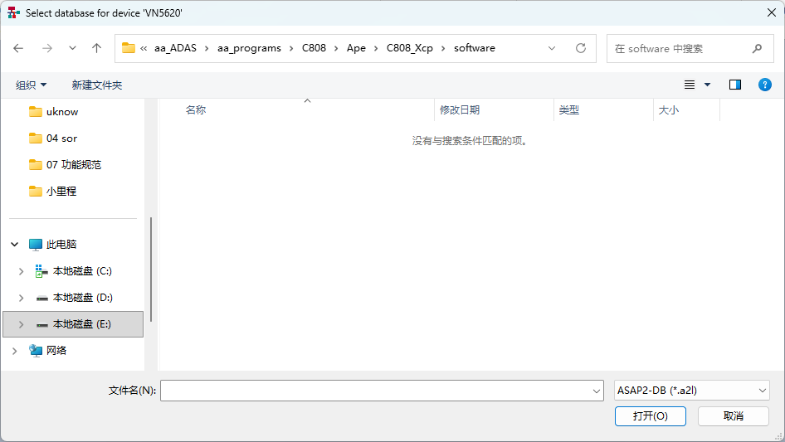Refresh the current folder view

pos(581,48)
